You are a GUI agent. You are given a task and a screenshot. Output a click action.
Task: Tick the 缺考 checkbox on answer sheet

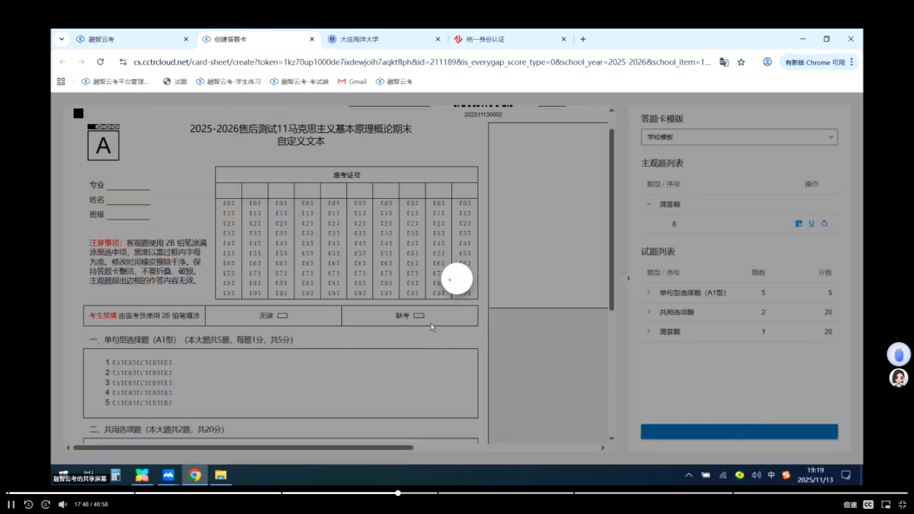pos(419,316)
